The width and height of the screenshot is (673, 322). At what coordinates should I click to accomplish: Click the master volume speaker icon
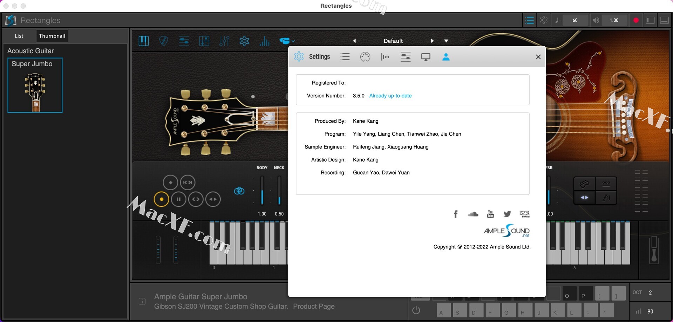pos(596,20)
